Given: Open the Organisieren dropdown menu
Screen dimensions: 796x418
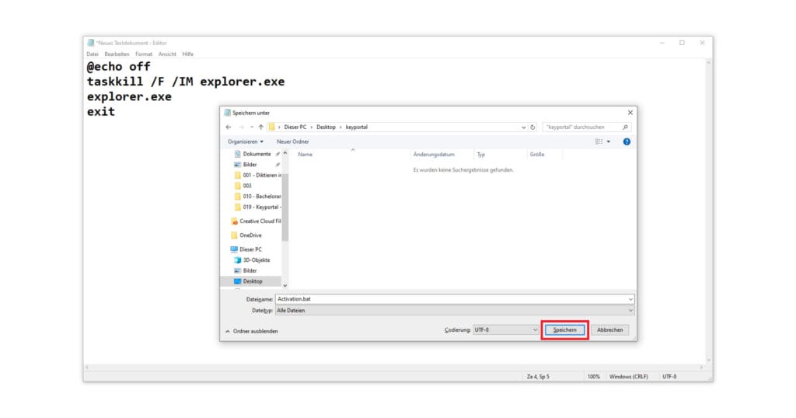Looking at the screenshot, I should [246, 141].
